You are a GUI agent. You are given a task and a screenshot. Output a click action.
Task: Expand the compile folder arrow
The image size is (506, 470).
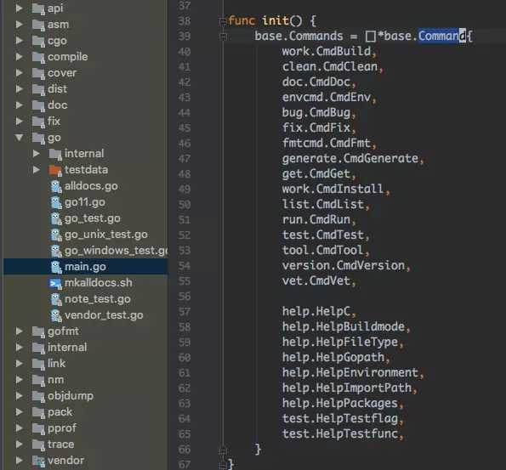19,57
